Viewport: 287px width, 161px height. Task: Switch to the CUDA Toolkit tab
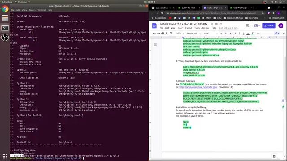click(x=189, y=8)
